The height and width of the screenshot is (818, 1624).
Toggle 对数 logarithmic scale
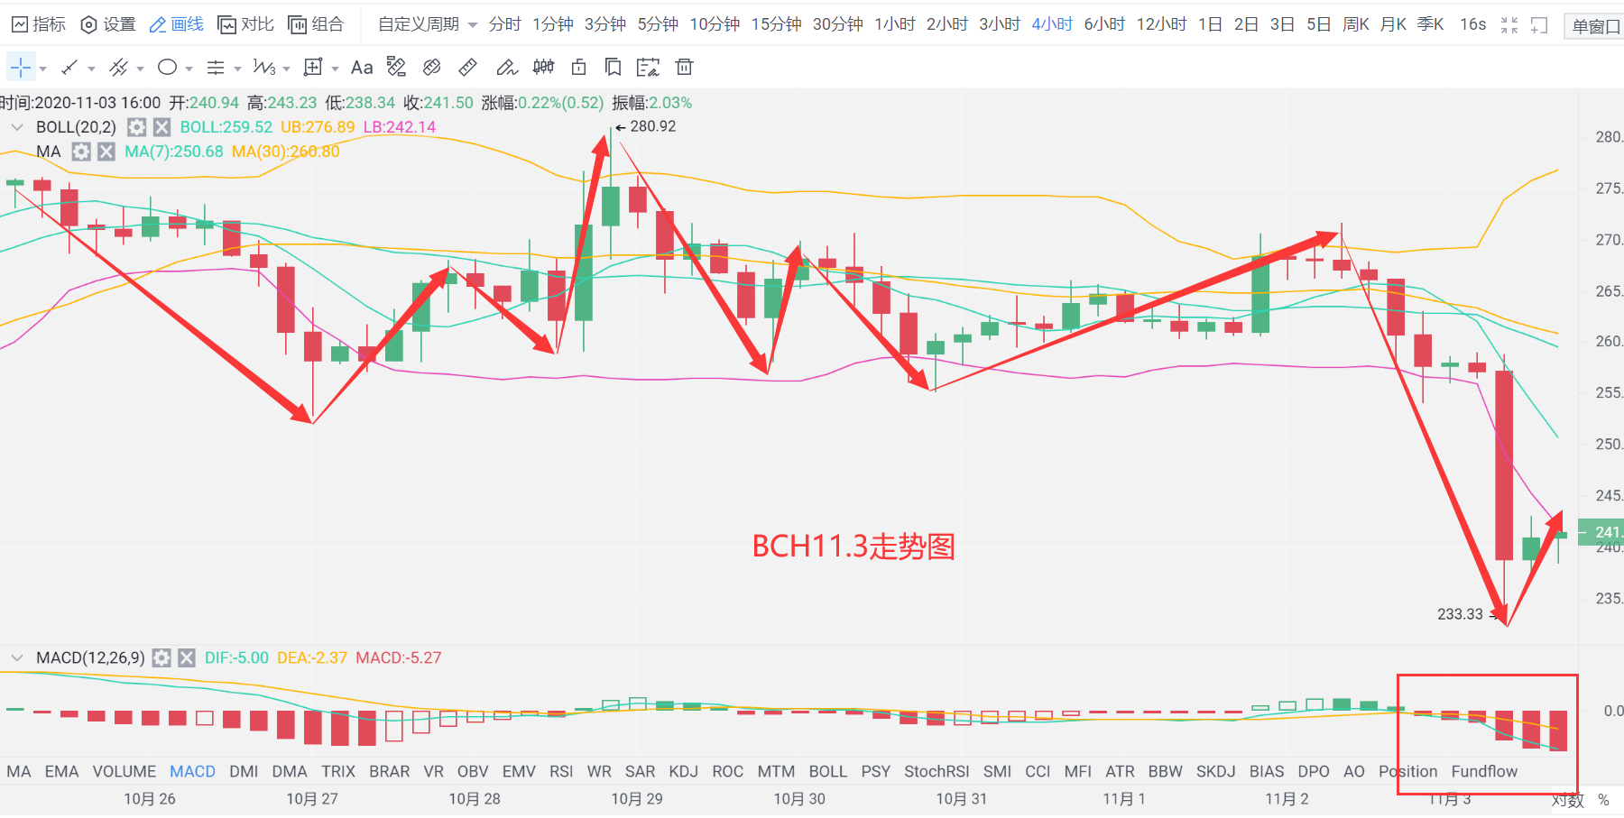tap(1568, 800)
